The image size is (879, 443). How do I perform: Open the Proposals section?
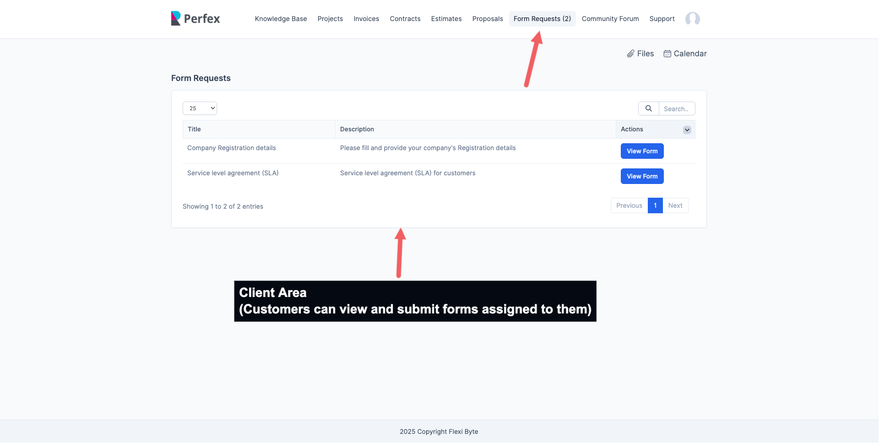pos(487,19)
